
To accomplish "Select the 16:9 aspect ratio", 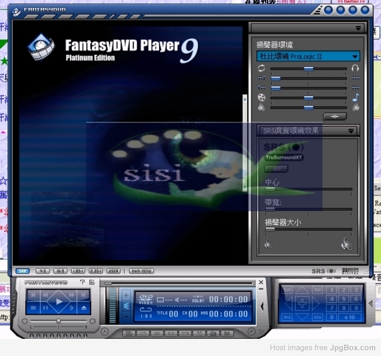I will 60,271.
